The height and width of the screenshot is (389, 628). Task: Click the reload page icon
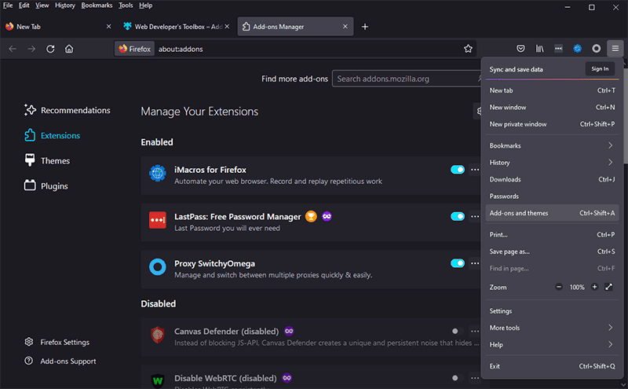(x=50, y=49)
